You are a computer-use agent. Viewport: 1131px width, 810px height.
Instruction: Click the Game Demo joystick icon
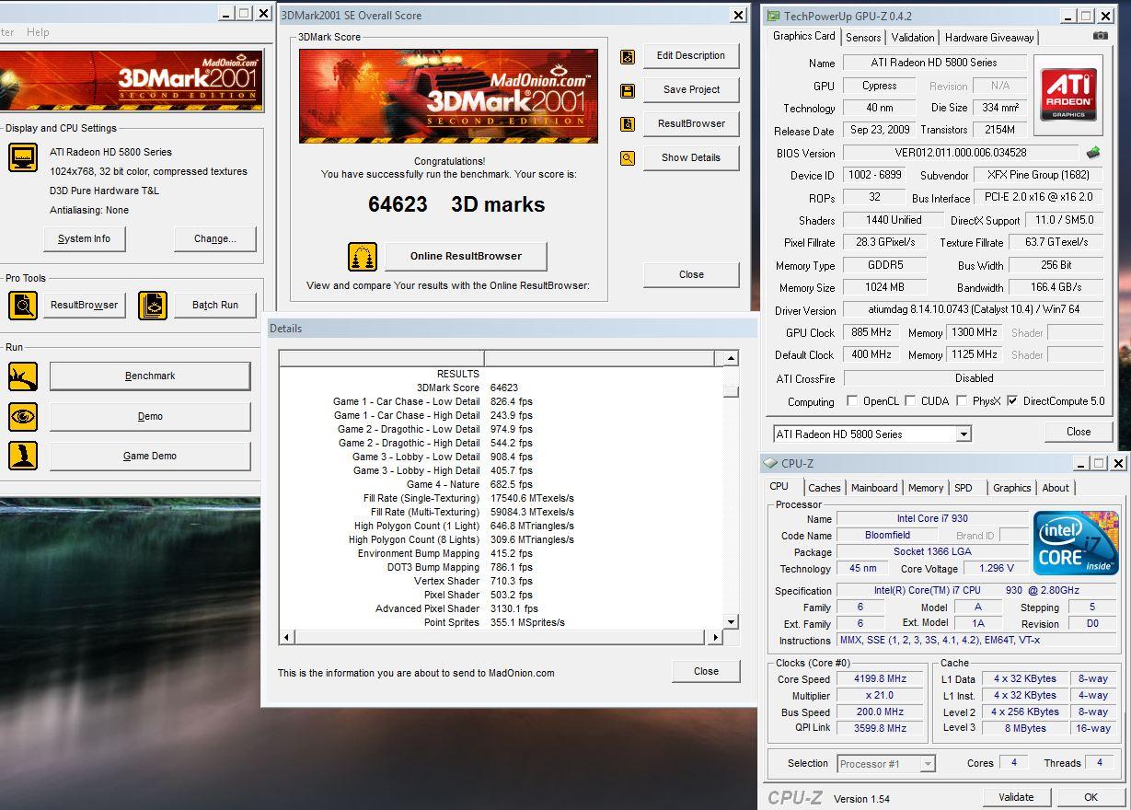pos(23,456)
